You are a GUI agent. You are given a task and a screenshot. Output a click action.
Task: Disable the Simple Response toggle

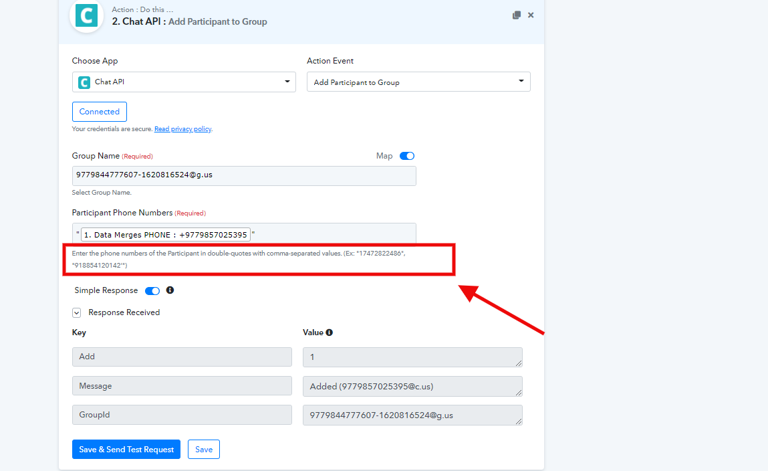(152, 291)
